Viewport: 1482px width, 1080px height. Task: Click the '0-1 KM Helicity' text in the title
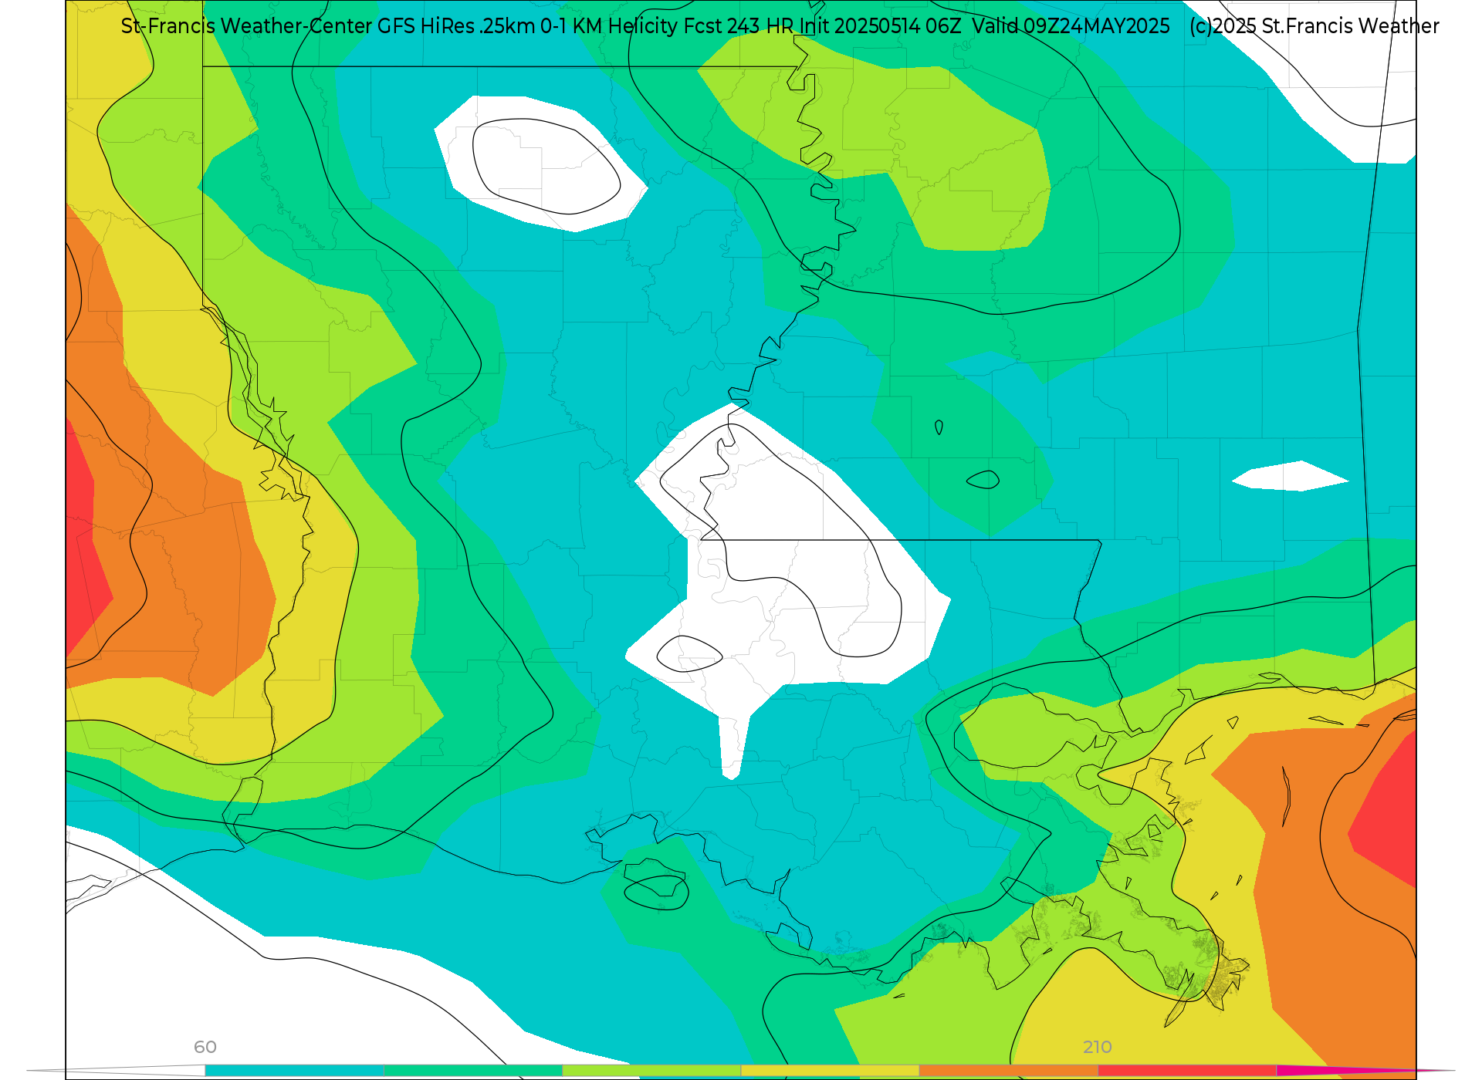point(609,26)
